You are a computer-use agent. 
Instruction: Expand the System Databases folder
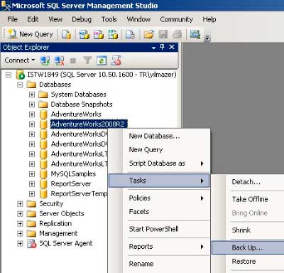pyautogui.click(x=32, y=95)
